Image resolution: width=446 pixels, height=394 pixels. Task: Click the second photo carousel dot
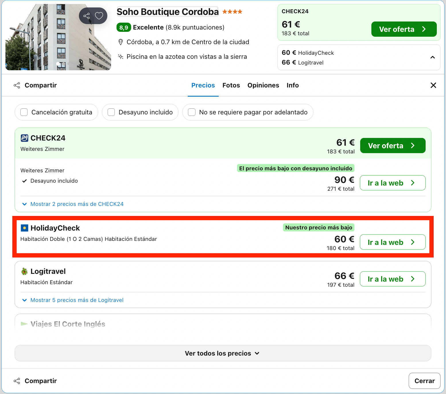tap(63, 64)
